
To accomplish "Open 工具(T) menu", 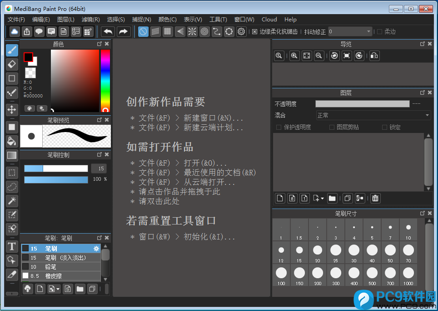I will (218, 20).
